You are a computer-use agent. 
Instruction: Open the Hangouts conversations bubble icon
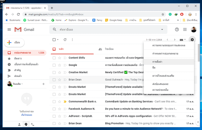(x=26, y=124)
